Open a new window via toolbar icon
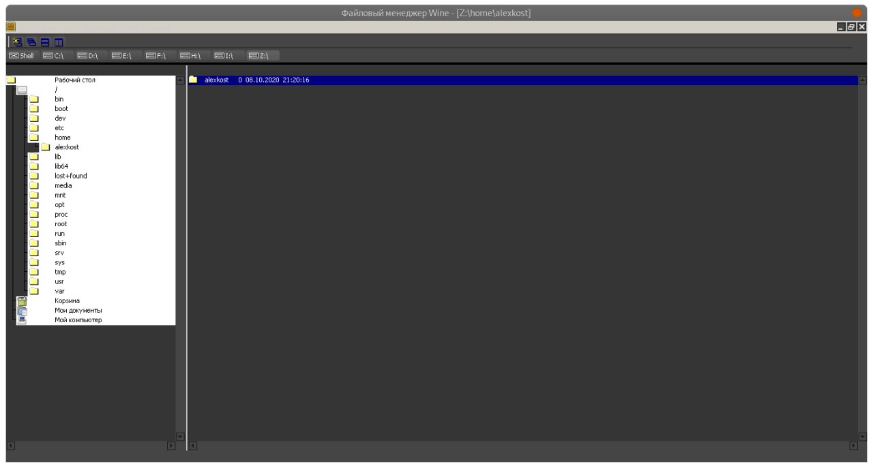The height and width of the screenshot is (468, 873). click(18, 42)
